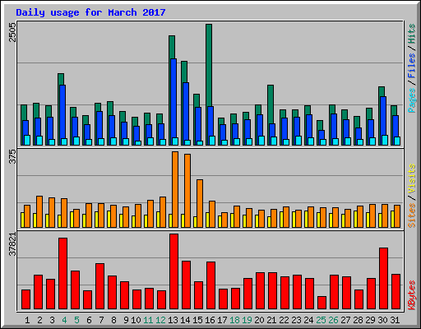The image size is (421, 329).
Task: Select the orange Visits bar for day 14
Action: coord(187,191)
